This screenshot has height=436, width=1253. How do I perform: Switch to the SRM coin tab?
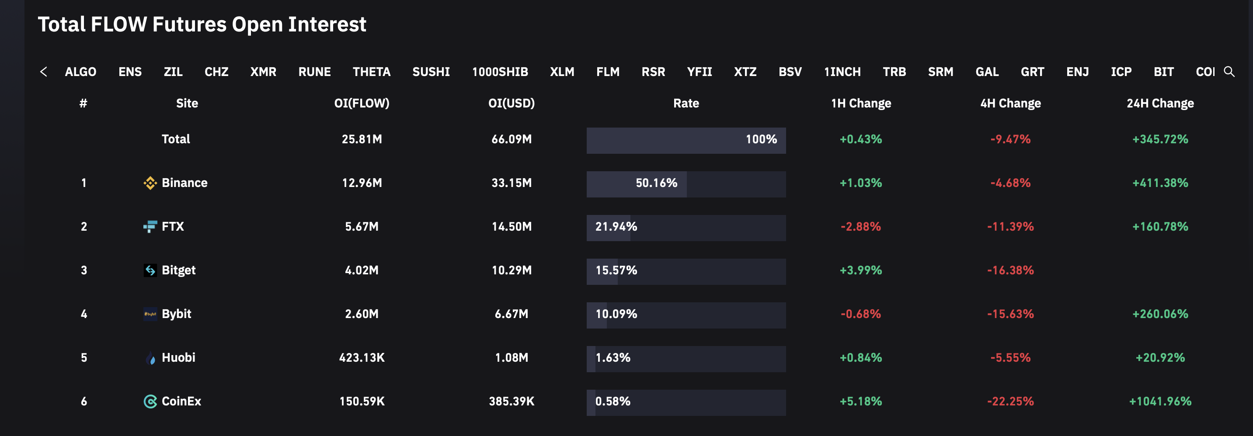point(940,72)
